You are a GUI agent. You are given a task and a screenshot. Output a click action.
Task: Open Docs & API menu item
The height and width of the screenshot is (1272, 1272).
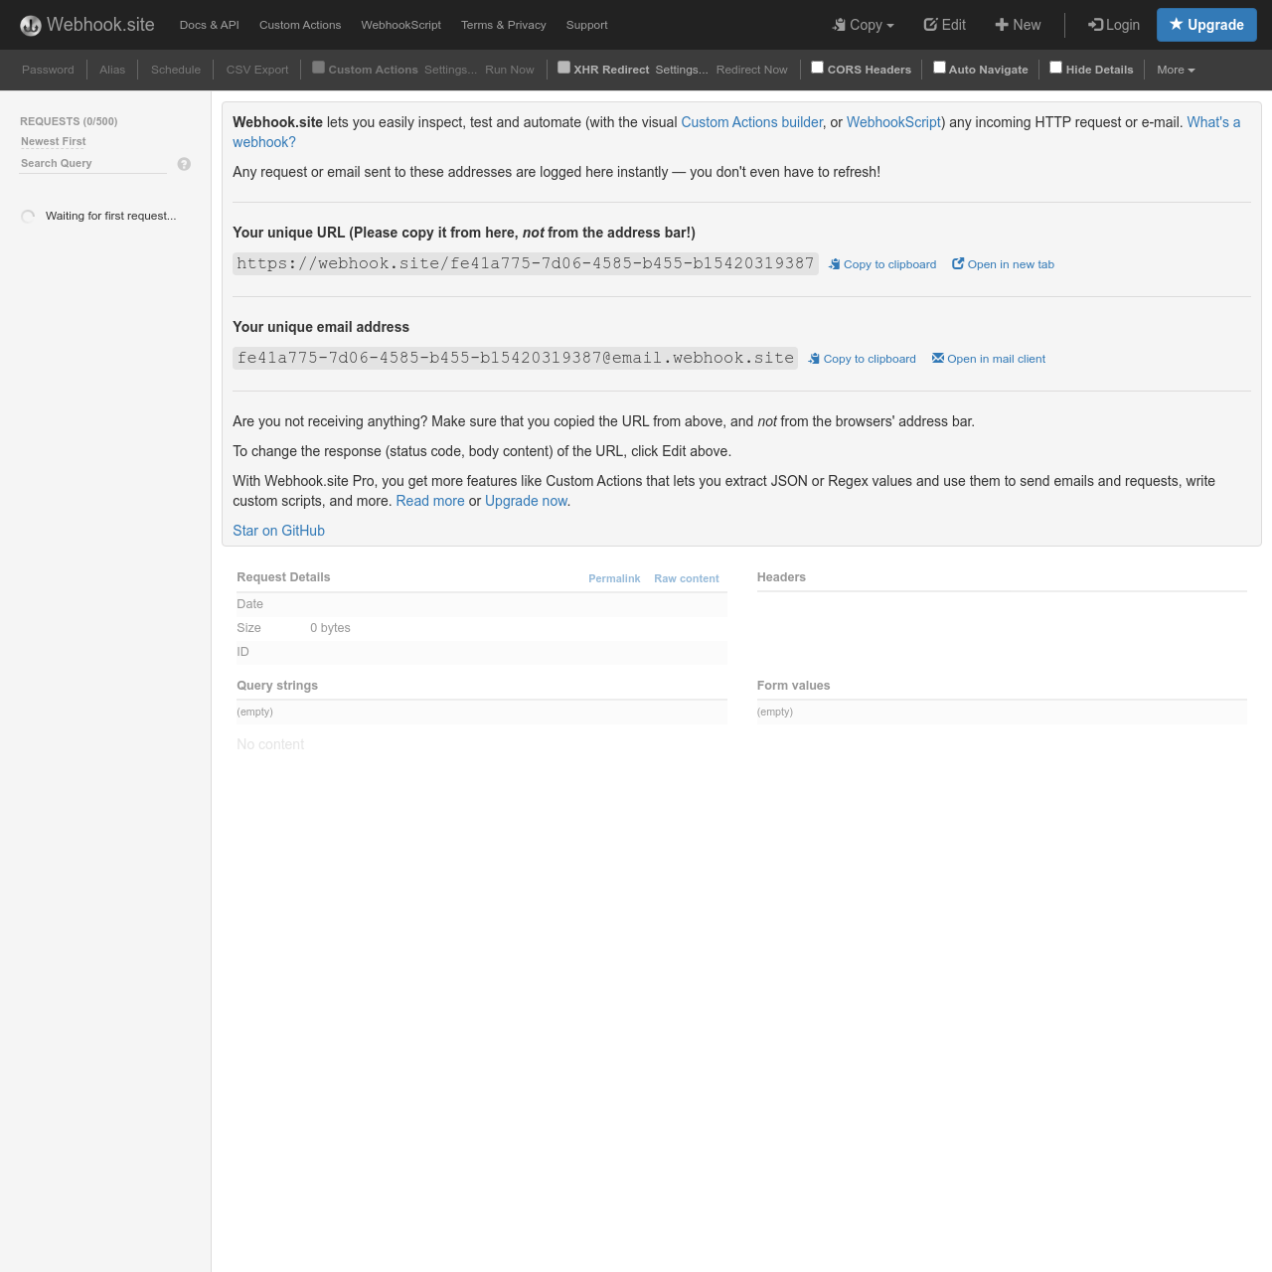coord(210,25)
